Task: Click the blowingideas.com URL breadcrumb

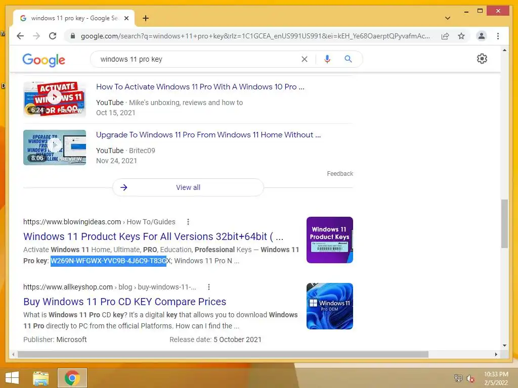Action: point(99,222)
